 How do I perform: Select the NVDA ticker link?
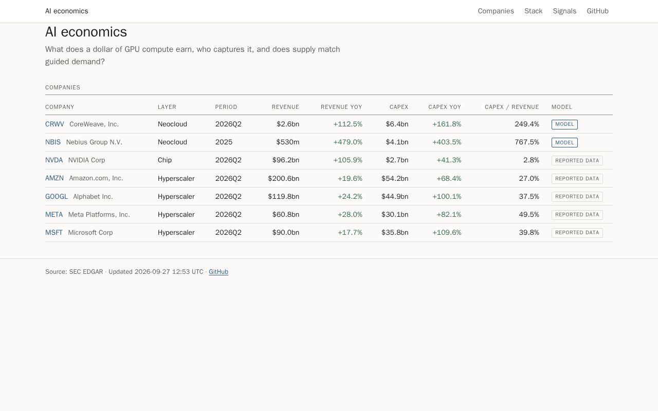[x=54, y=160]
